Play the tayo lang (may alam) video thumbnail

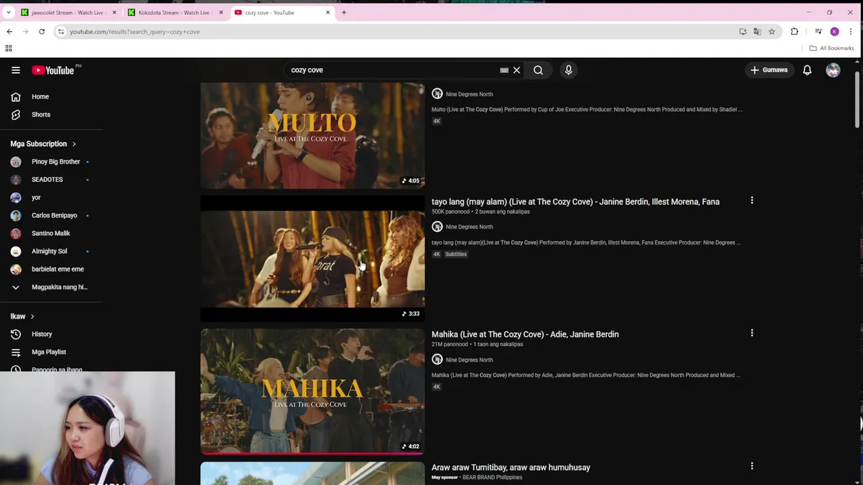312,259
